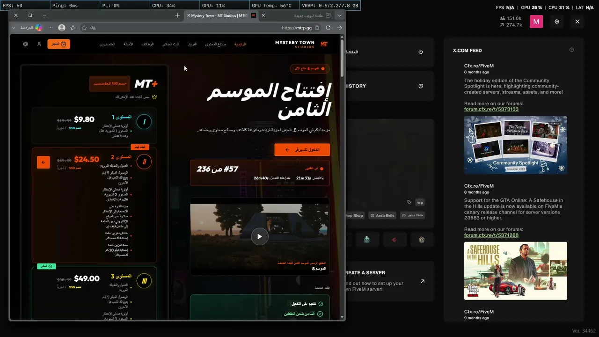Select the Level 3 tier icon

[x=144, y=281]
